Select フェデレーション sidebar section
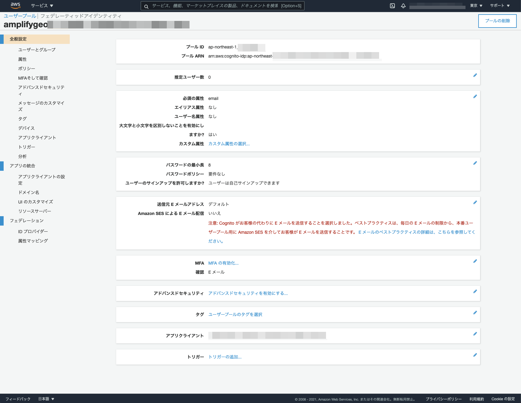Viewport: 521px width, 403px height. coord(27,221)
